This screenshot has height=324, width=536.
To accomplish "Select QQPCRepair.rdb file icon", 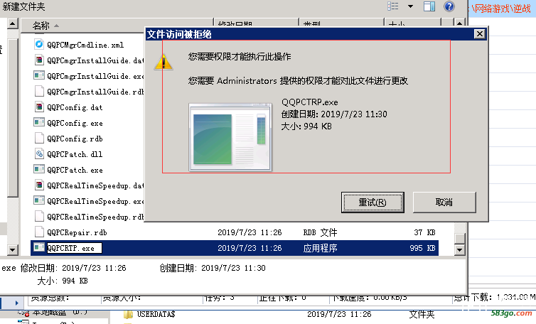I will 39,232.
